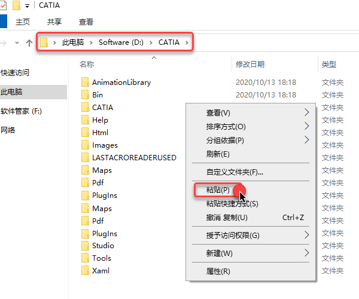Switch to the 共享 ribbon tab
359x299 pixels.
point(54,22)
